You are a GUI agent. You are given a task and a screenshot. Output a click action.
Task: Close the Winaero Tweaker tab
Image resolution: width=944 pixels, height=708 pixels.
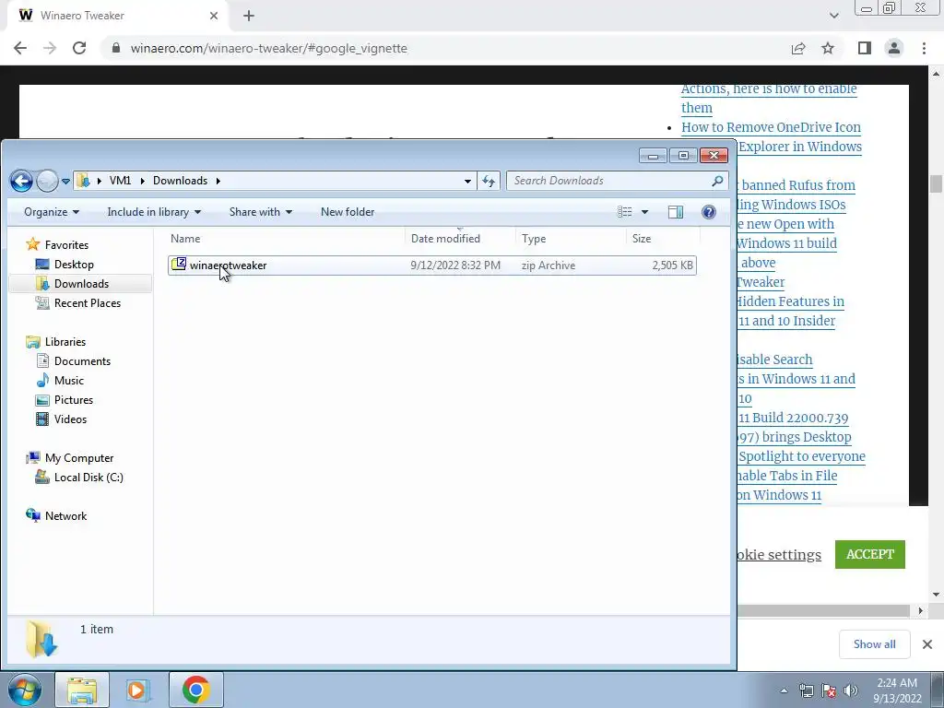coord(214,16)
